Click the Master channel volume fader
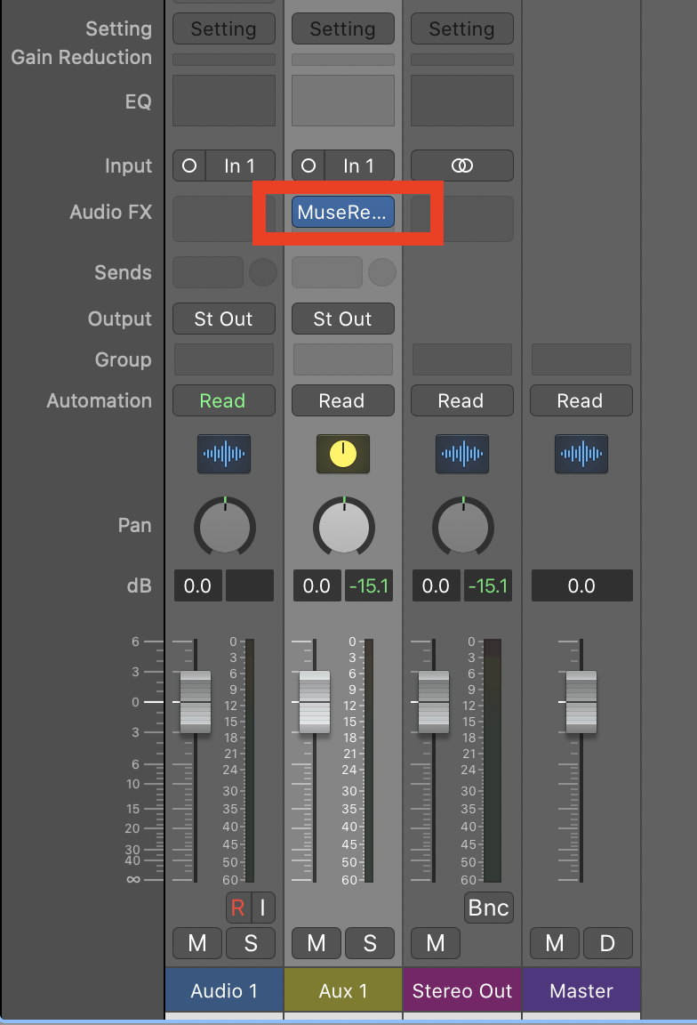 (x=581, y=702)
